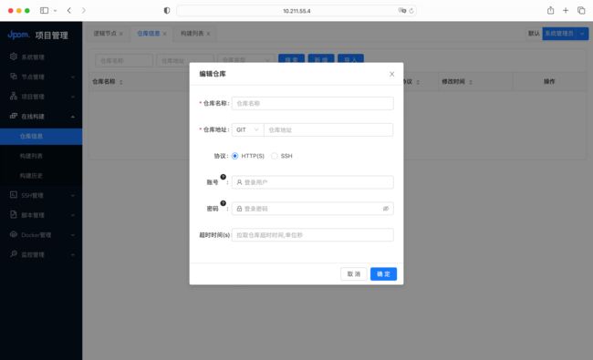Go back with browser back arrow
The width and height of the screenshot is (593, 360).
[x=68, y=11]
